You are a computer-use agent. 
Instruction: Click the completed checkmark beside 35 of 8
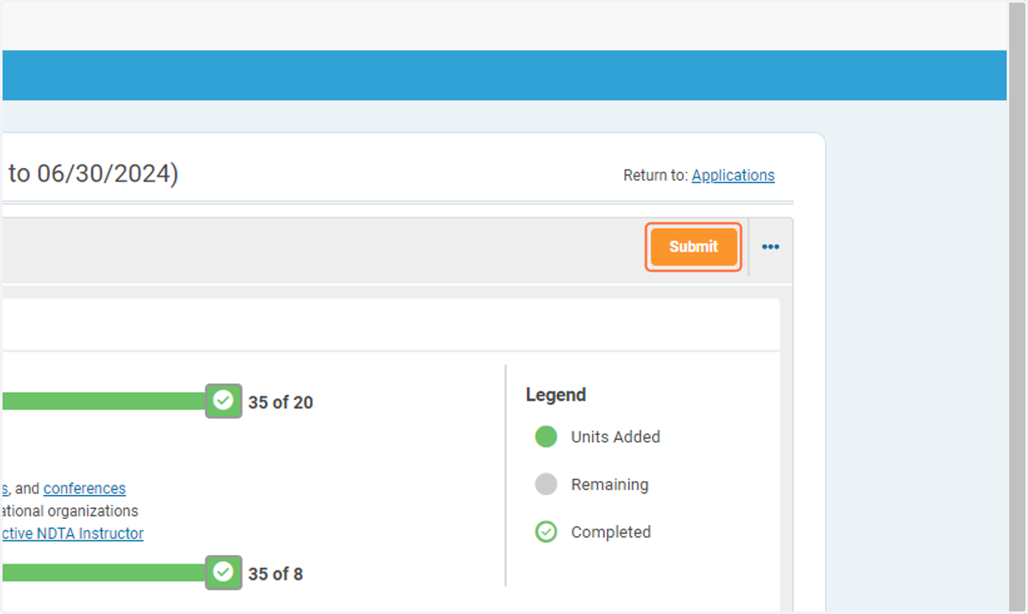[224, 572]
